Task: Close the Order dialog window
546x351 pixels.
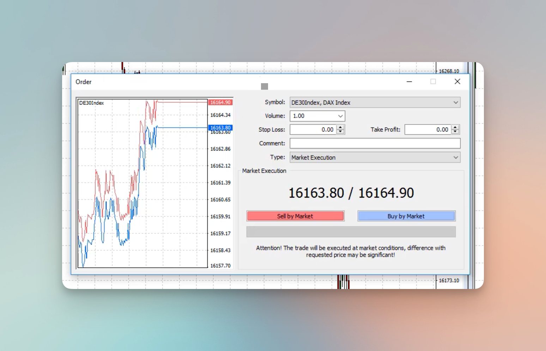Action: (x=457, y=82)
